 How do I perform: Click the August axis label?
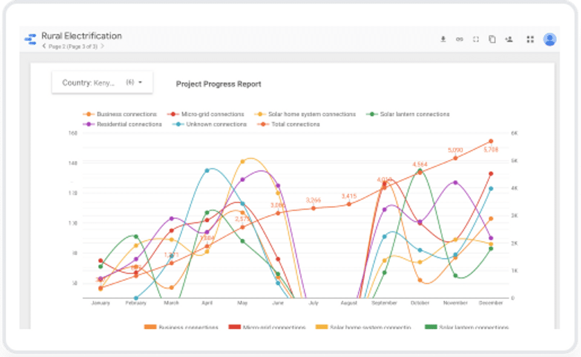[349, 303]
